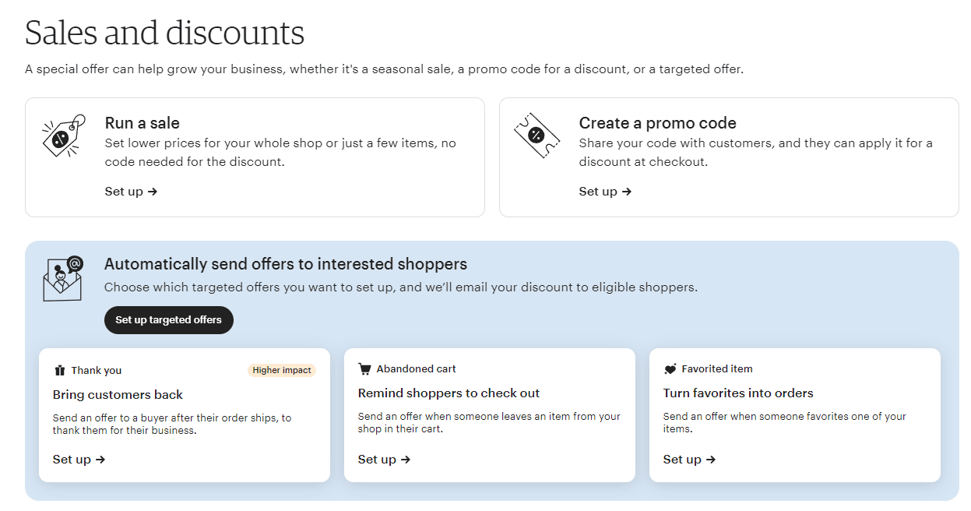Click the Sales and discounts page heading

pos(165,33)
